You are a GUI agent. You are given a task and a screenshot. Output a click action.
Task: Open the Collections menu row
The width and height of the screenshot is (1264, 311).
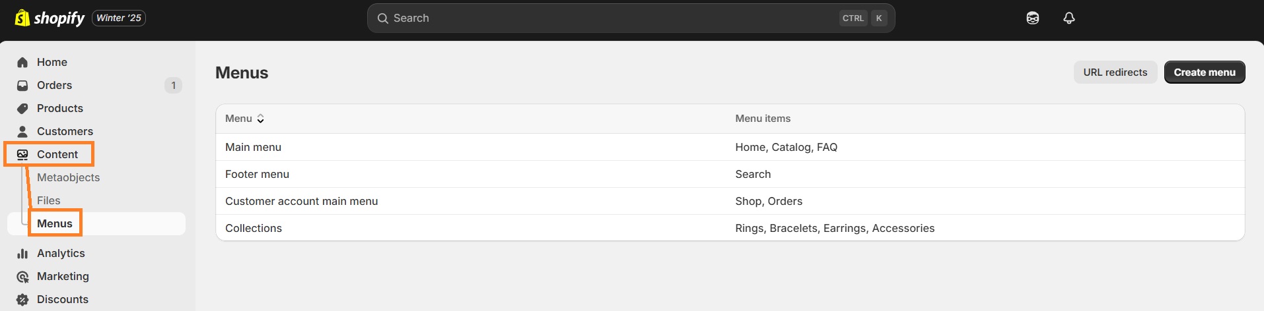tap(253, 228)
